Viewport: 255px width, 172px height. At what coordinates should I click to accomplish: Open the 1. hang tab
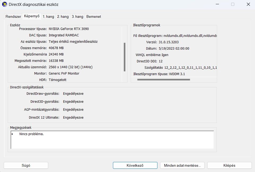tap(48, 16)
